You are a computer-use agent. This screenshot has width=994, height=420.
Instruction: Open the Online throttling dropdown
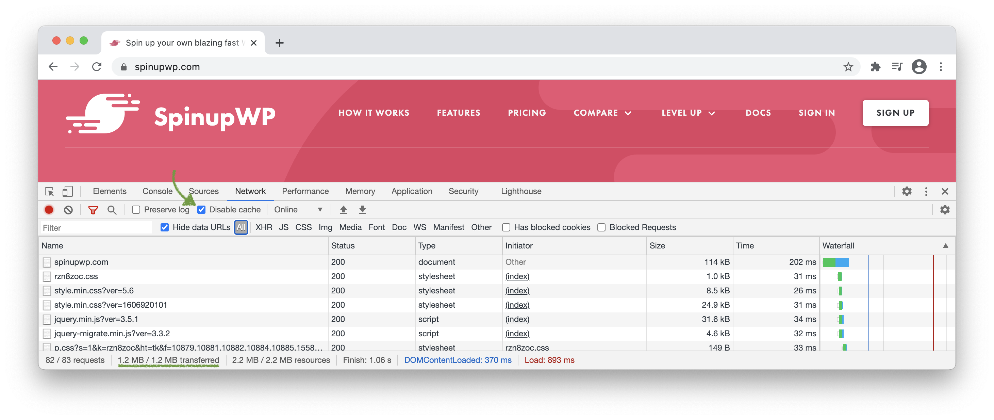pyautogui.click(x=298, y=210)
